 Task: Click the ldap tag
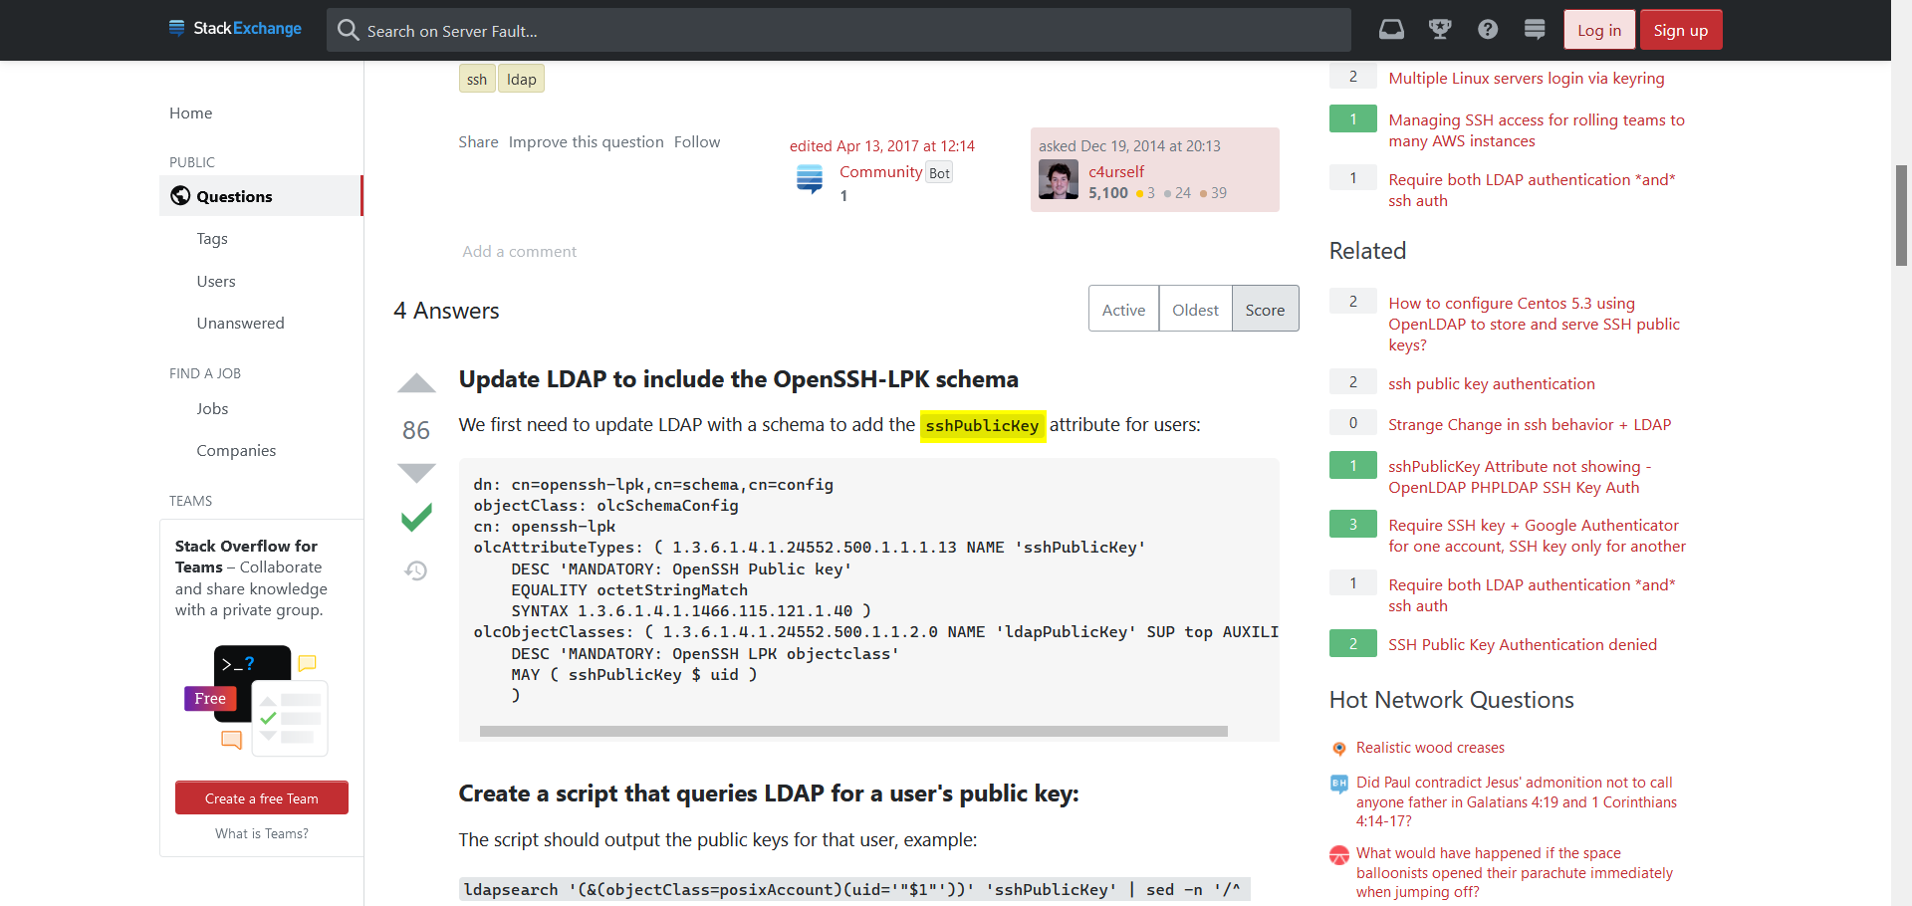[521, 80]
